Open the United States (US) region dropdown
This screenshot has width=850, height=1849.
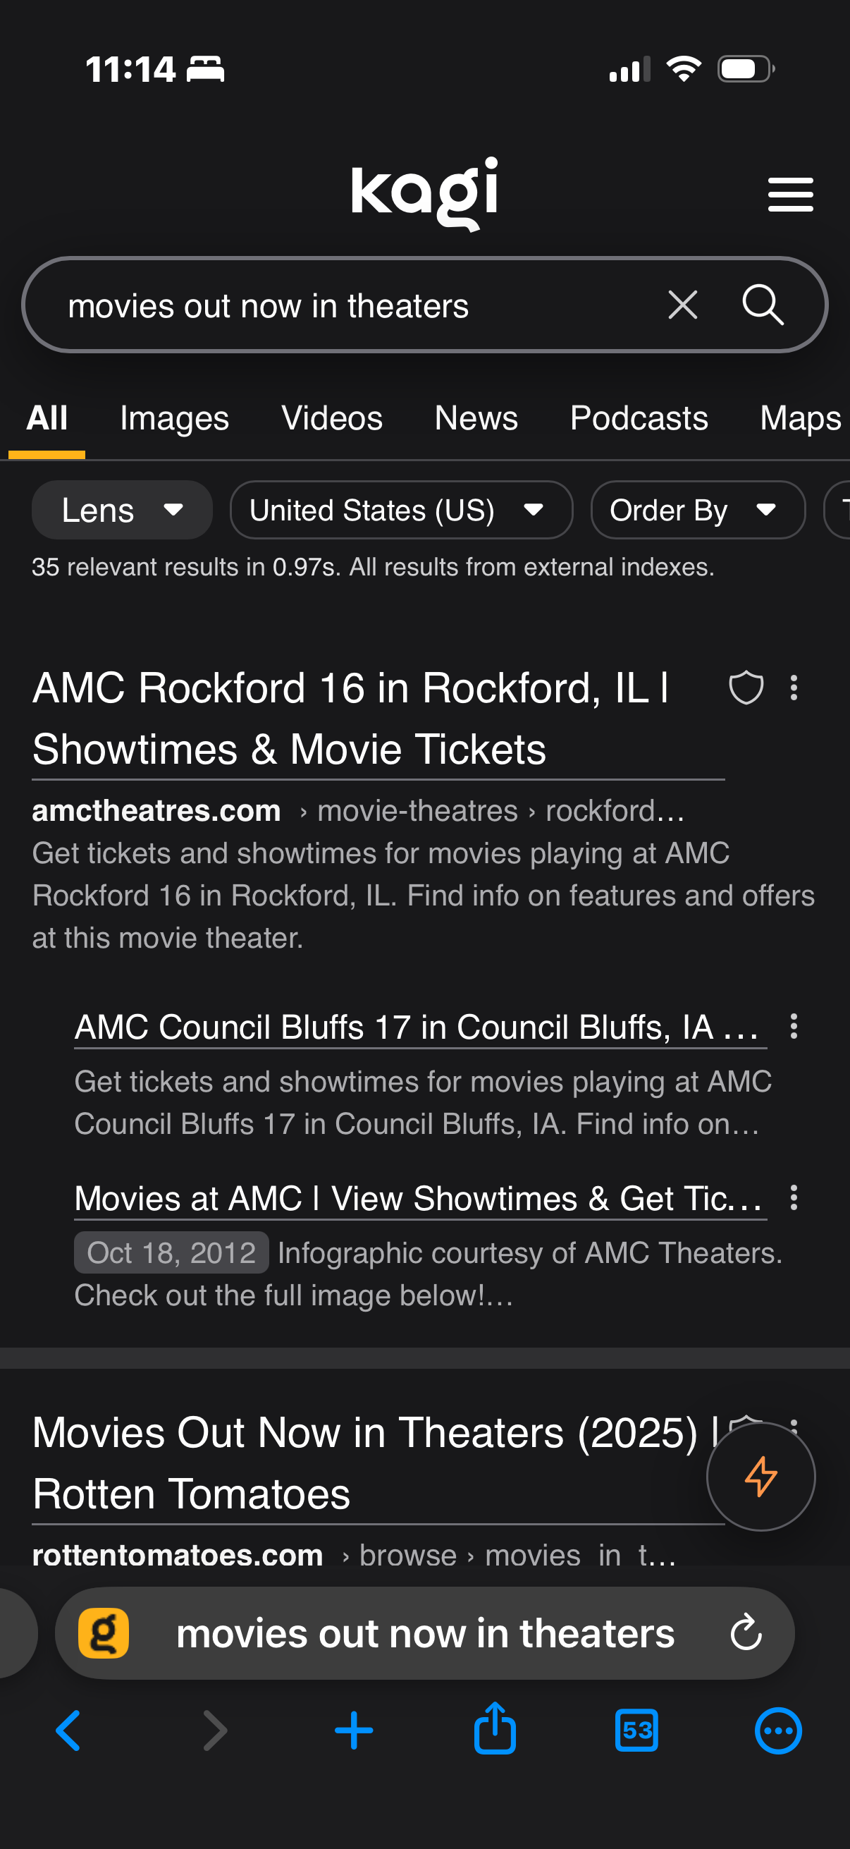pyautogui.click(x=401, y=511)
